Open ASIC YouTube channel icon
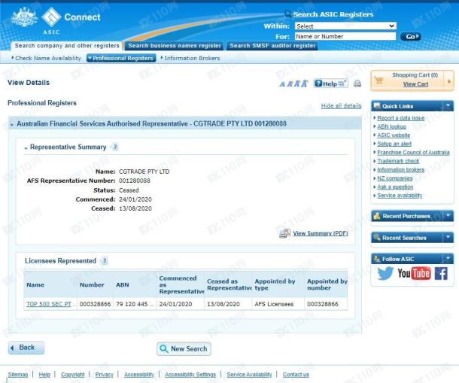This screenshot has height=383, width=459. click(414, 273)
